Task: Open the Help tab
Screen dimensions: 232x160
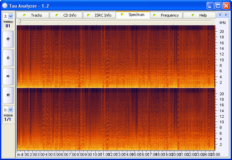Action: pos(199,15)
